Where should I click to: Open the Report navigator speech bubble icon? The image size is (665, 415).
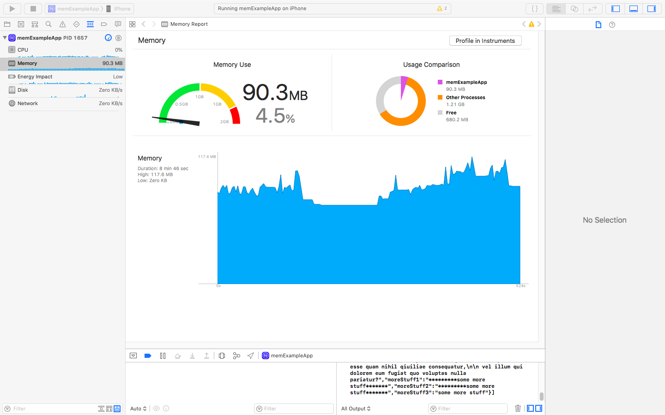[x=118, y=24]
